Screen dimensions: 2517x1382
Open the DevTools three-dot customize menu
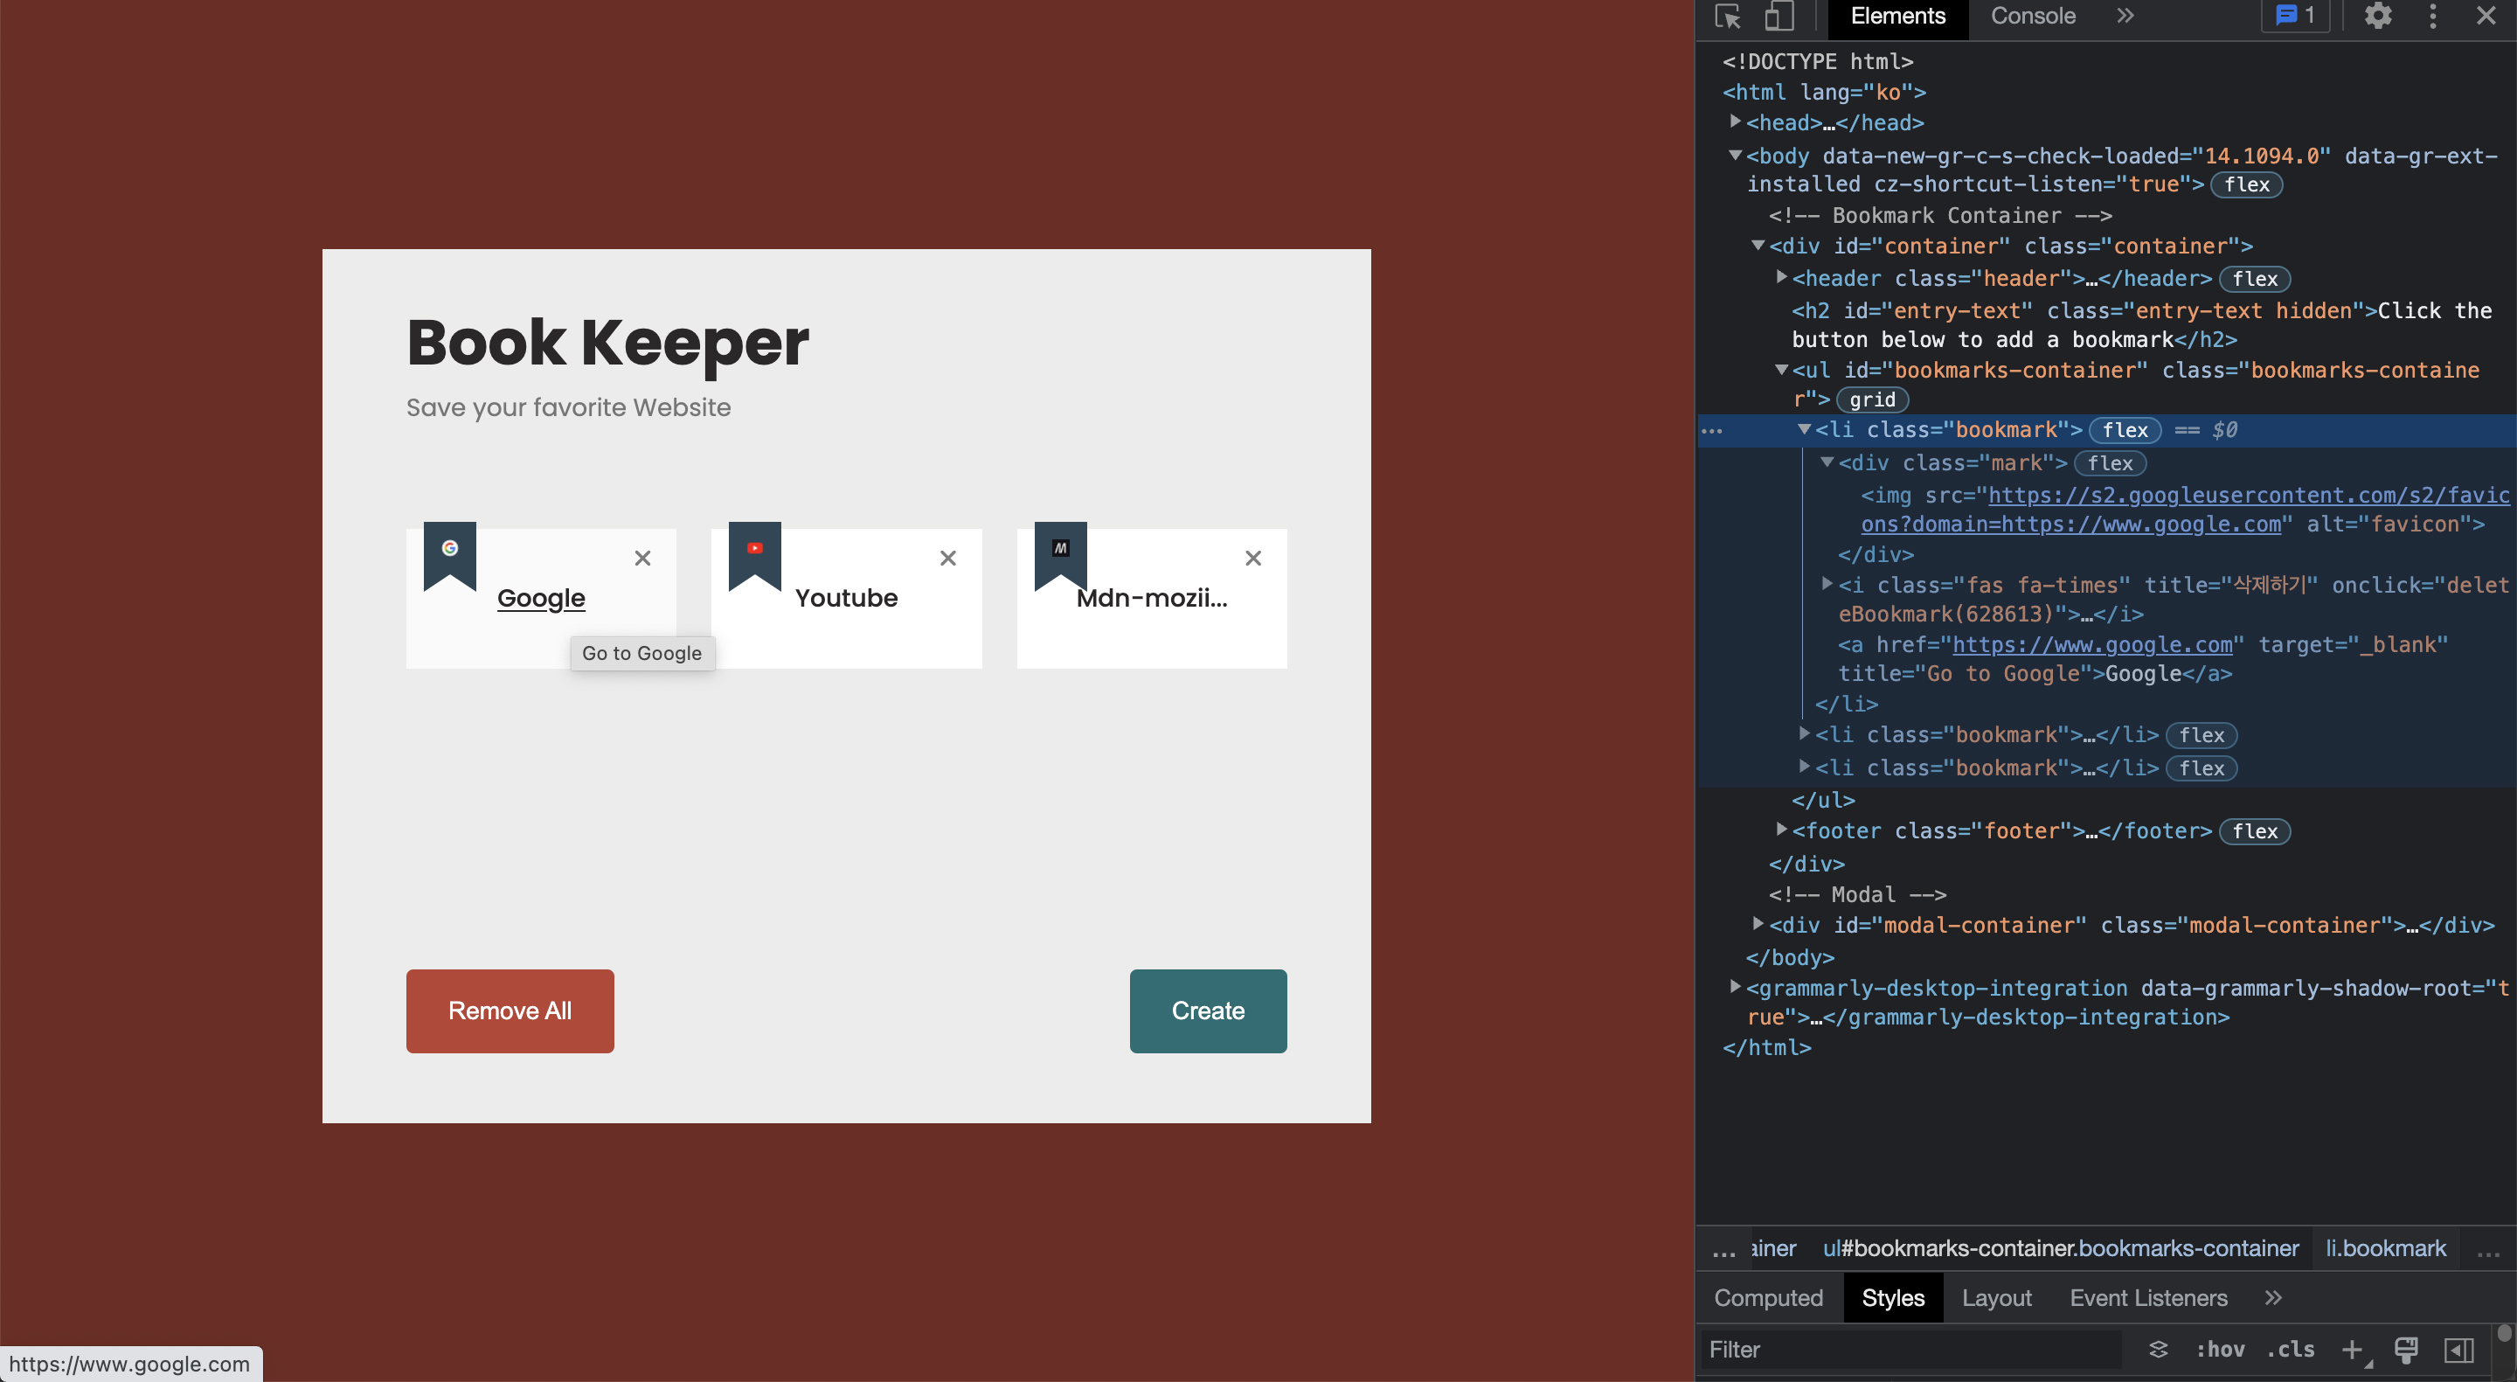pos(2433,16)
